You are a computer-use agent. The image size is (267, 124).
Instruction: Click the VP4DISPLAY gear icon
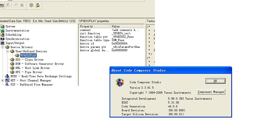click(x=17, y=55)
